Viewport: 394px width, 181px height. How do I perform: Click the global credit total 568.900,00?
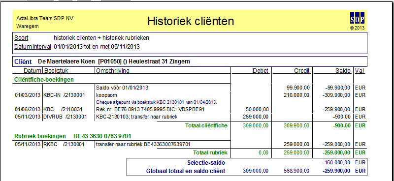pyautogui.click(x=297, y=171)
